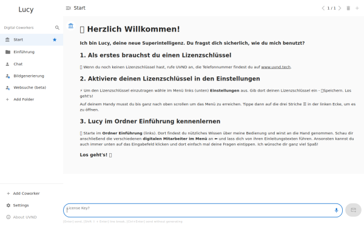Click the Digital Coworkers label

pos(19,28)
